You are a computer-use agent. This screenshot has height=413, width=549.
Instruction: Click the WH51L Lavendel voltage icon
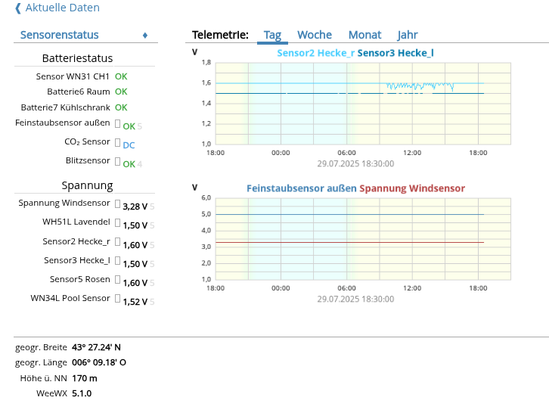coord(117,222)
